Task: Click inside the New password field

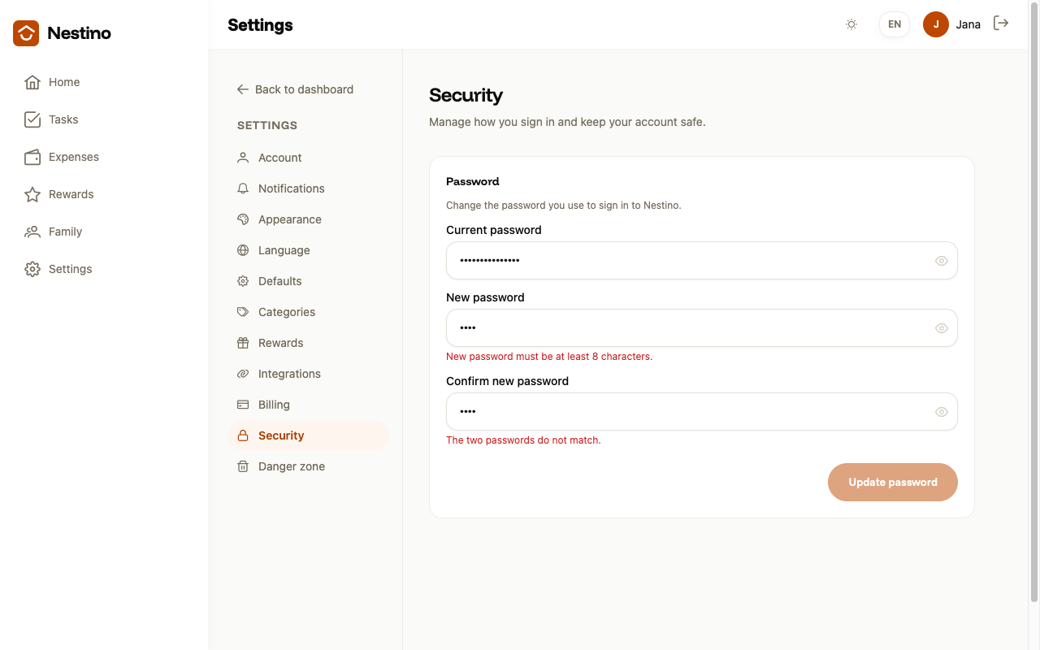Action: tap(702, 328)
